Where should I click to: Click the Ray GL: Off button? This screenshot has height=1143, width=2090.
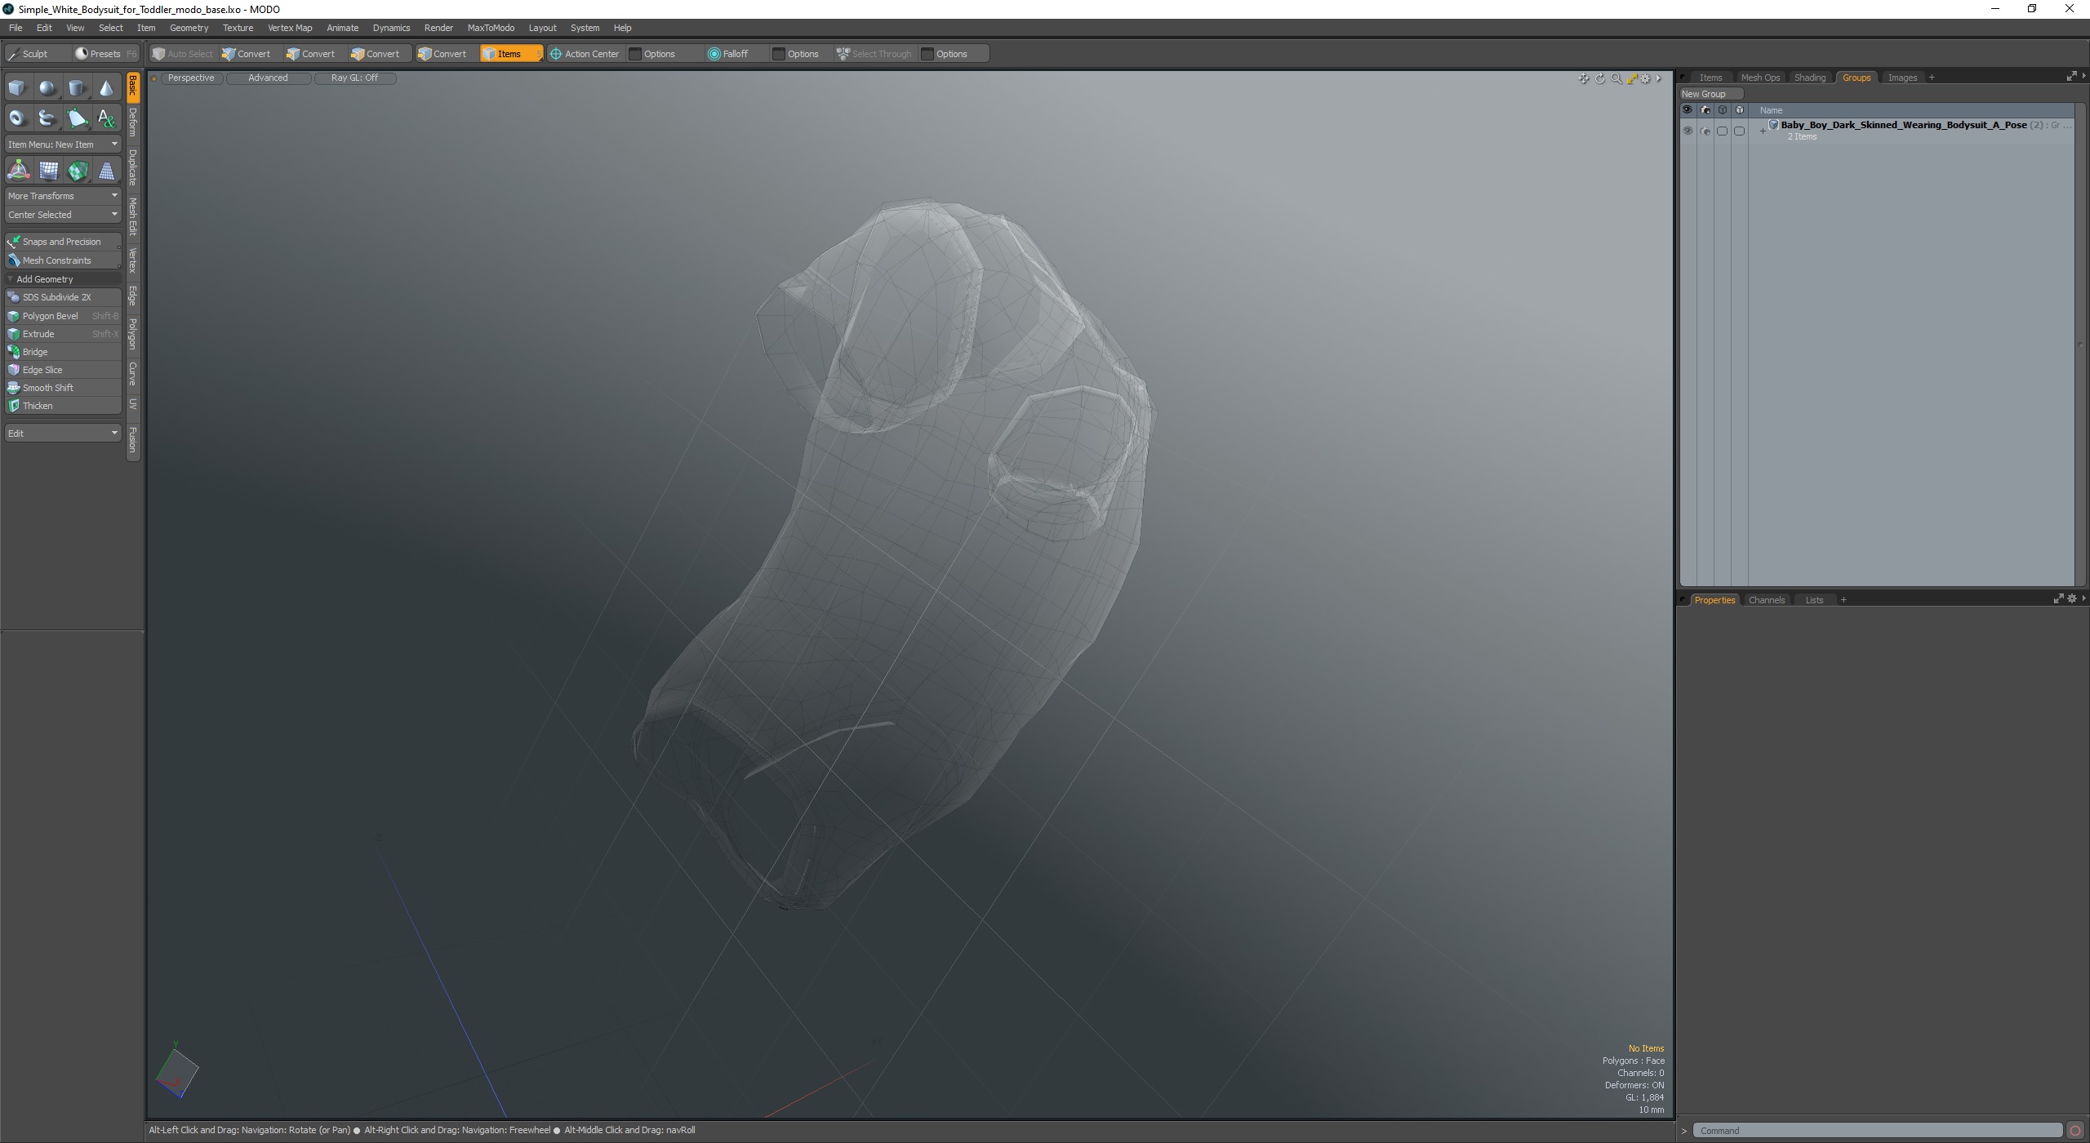[355, 78]
